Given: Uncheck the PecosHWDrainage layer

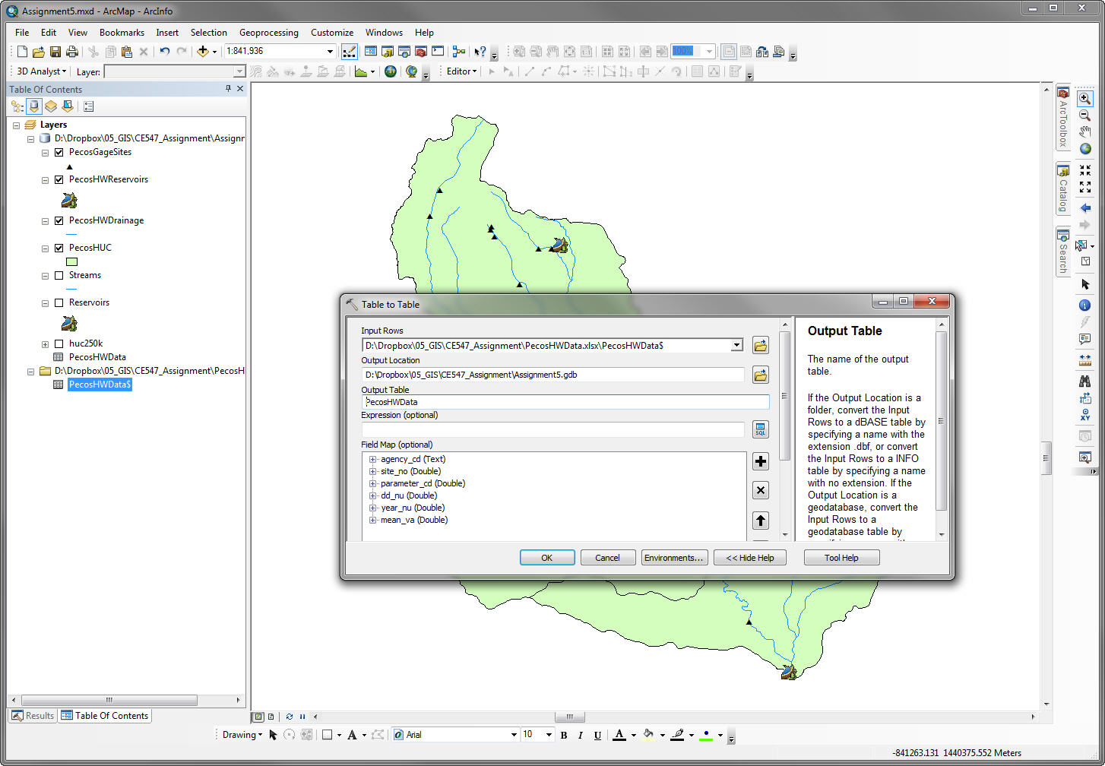Looking at the screenshot, I should pyautogui.click(x=59, y=221).
